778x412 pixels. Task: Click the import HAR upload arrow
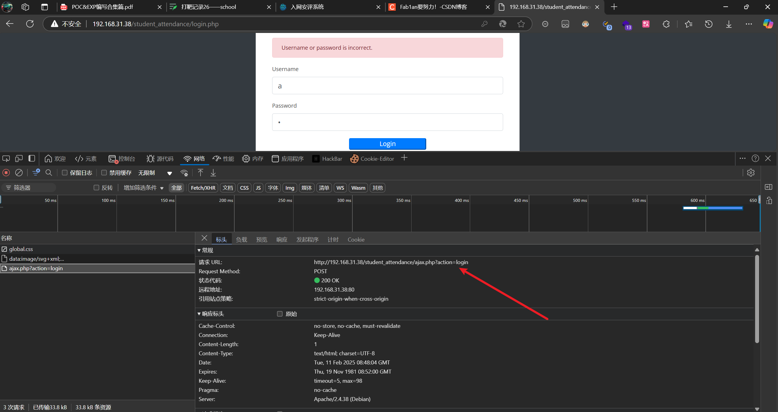pos(200,173)
